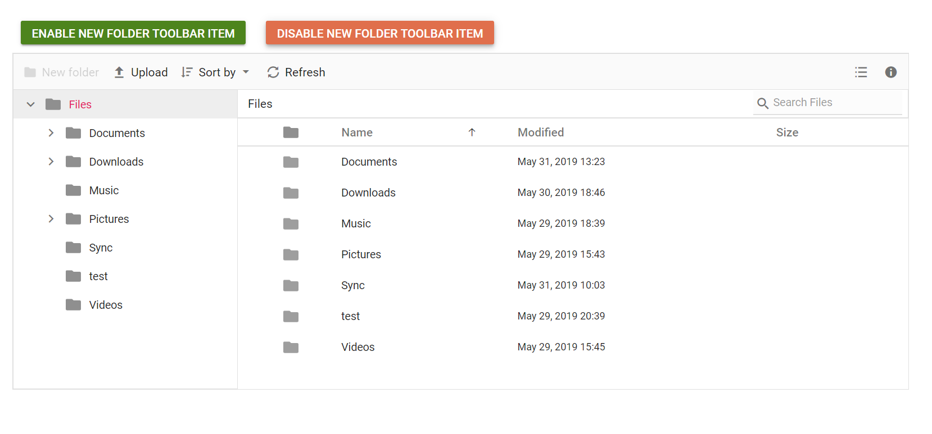Click Disable New Folder Toolbar Item button
The width and height of the screenshot is (932, 434).
pos(380,33)
